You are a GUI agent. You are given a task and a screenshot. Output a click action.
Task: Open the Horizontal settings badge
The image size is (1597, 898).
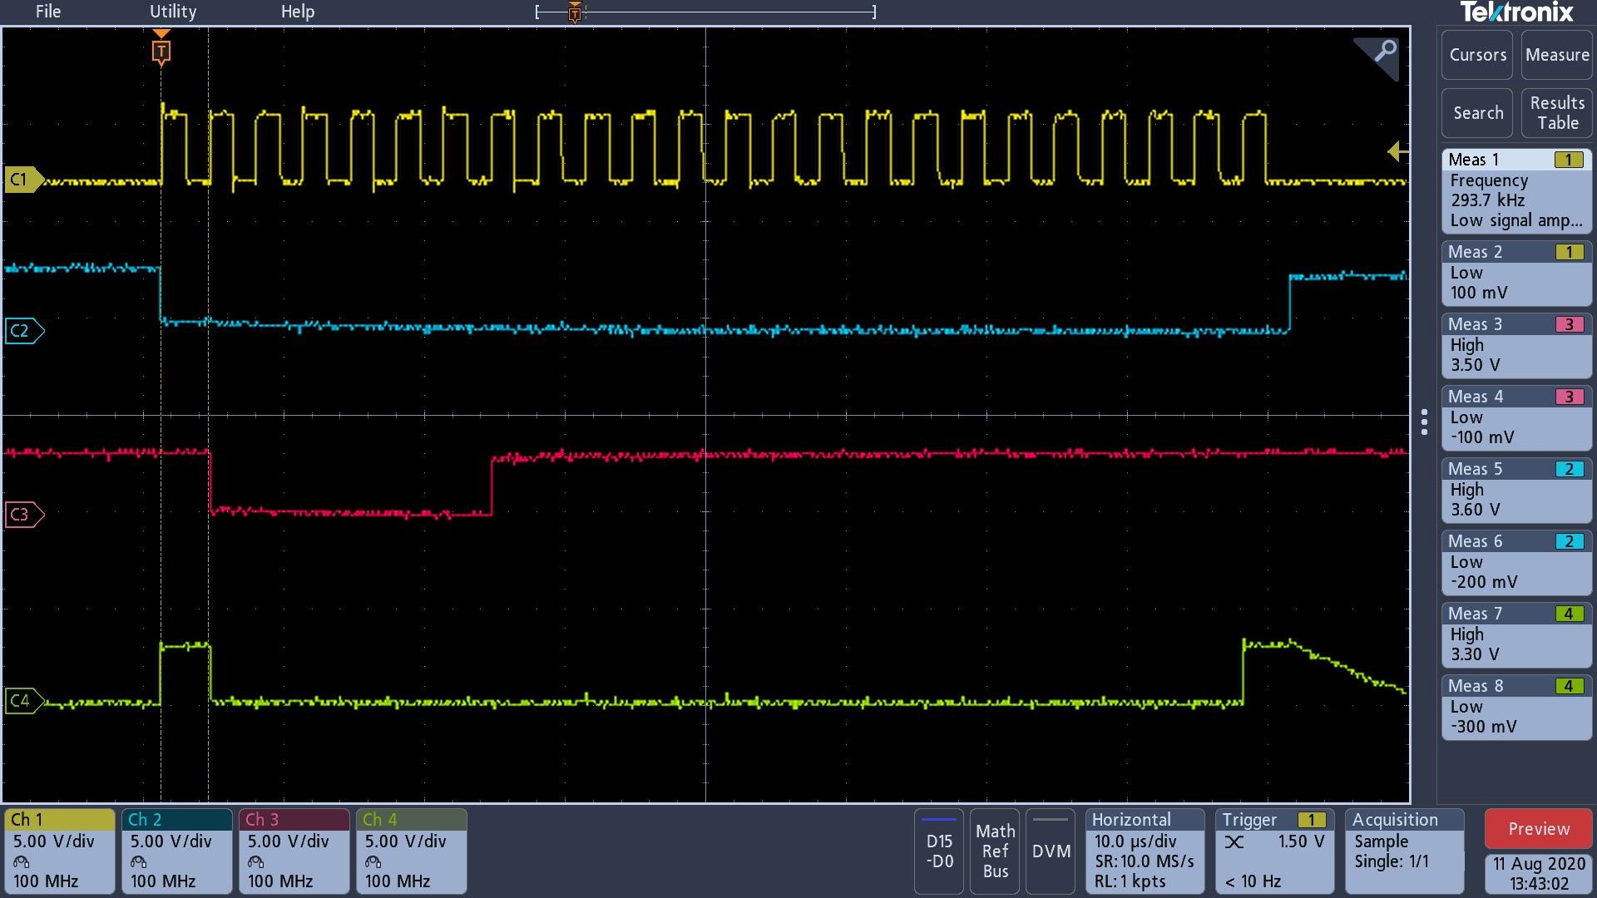[x=1145, y=851]
